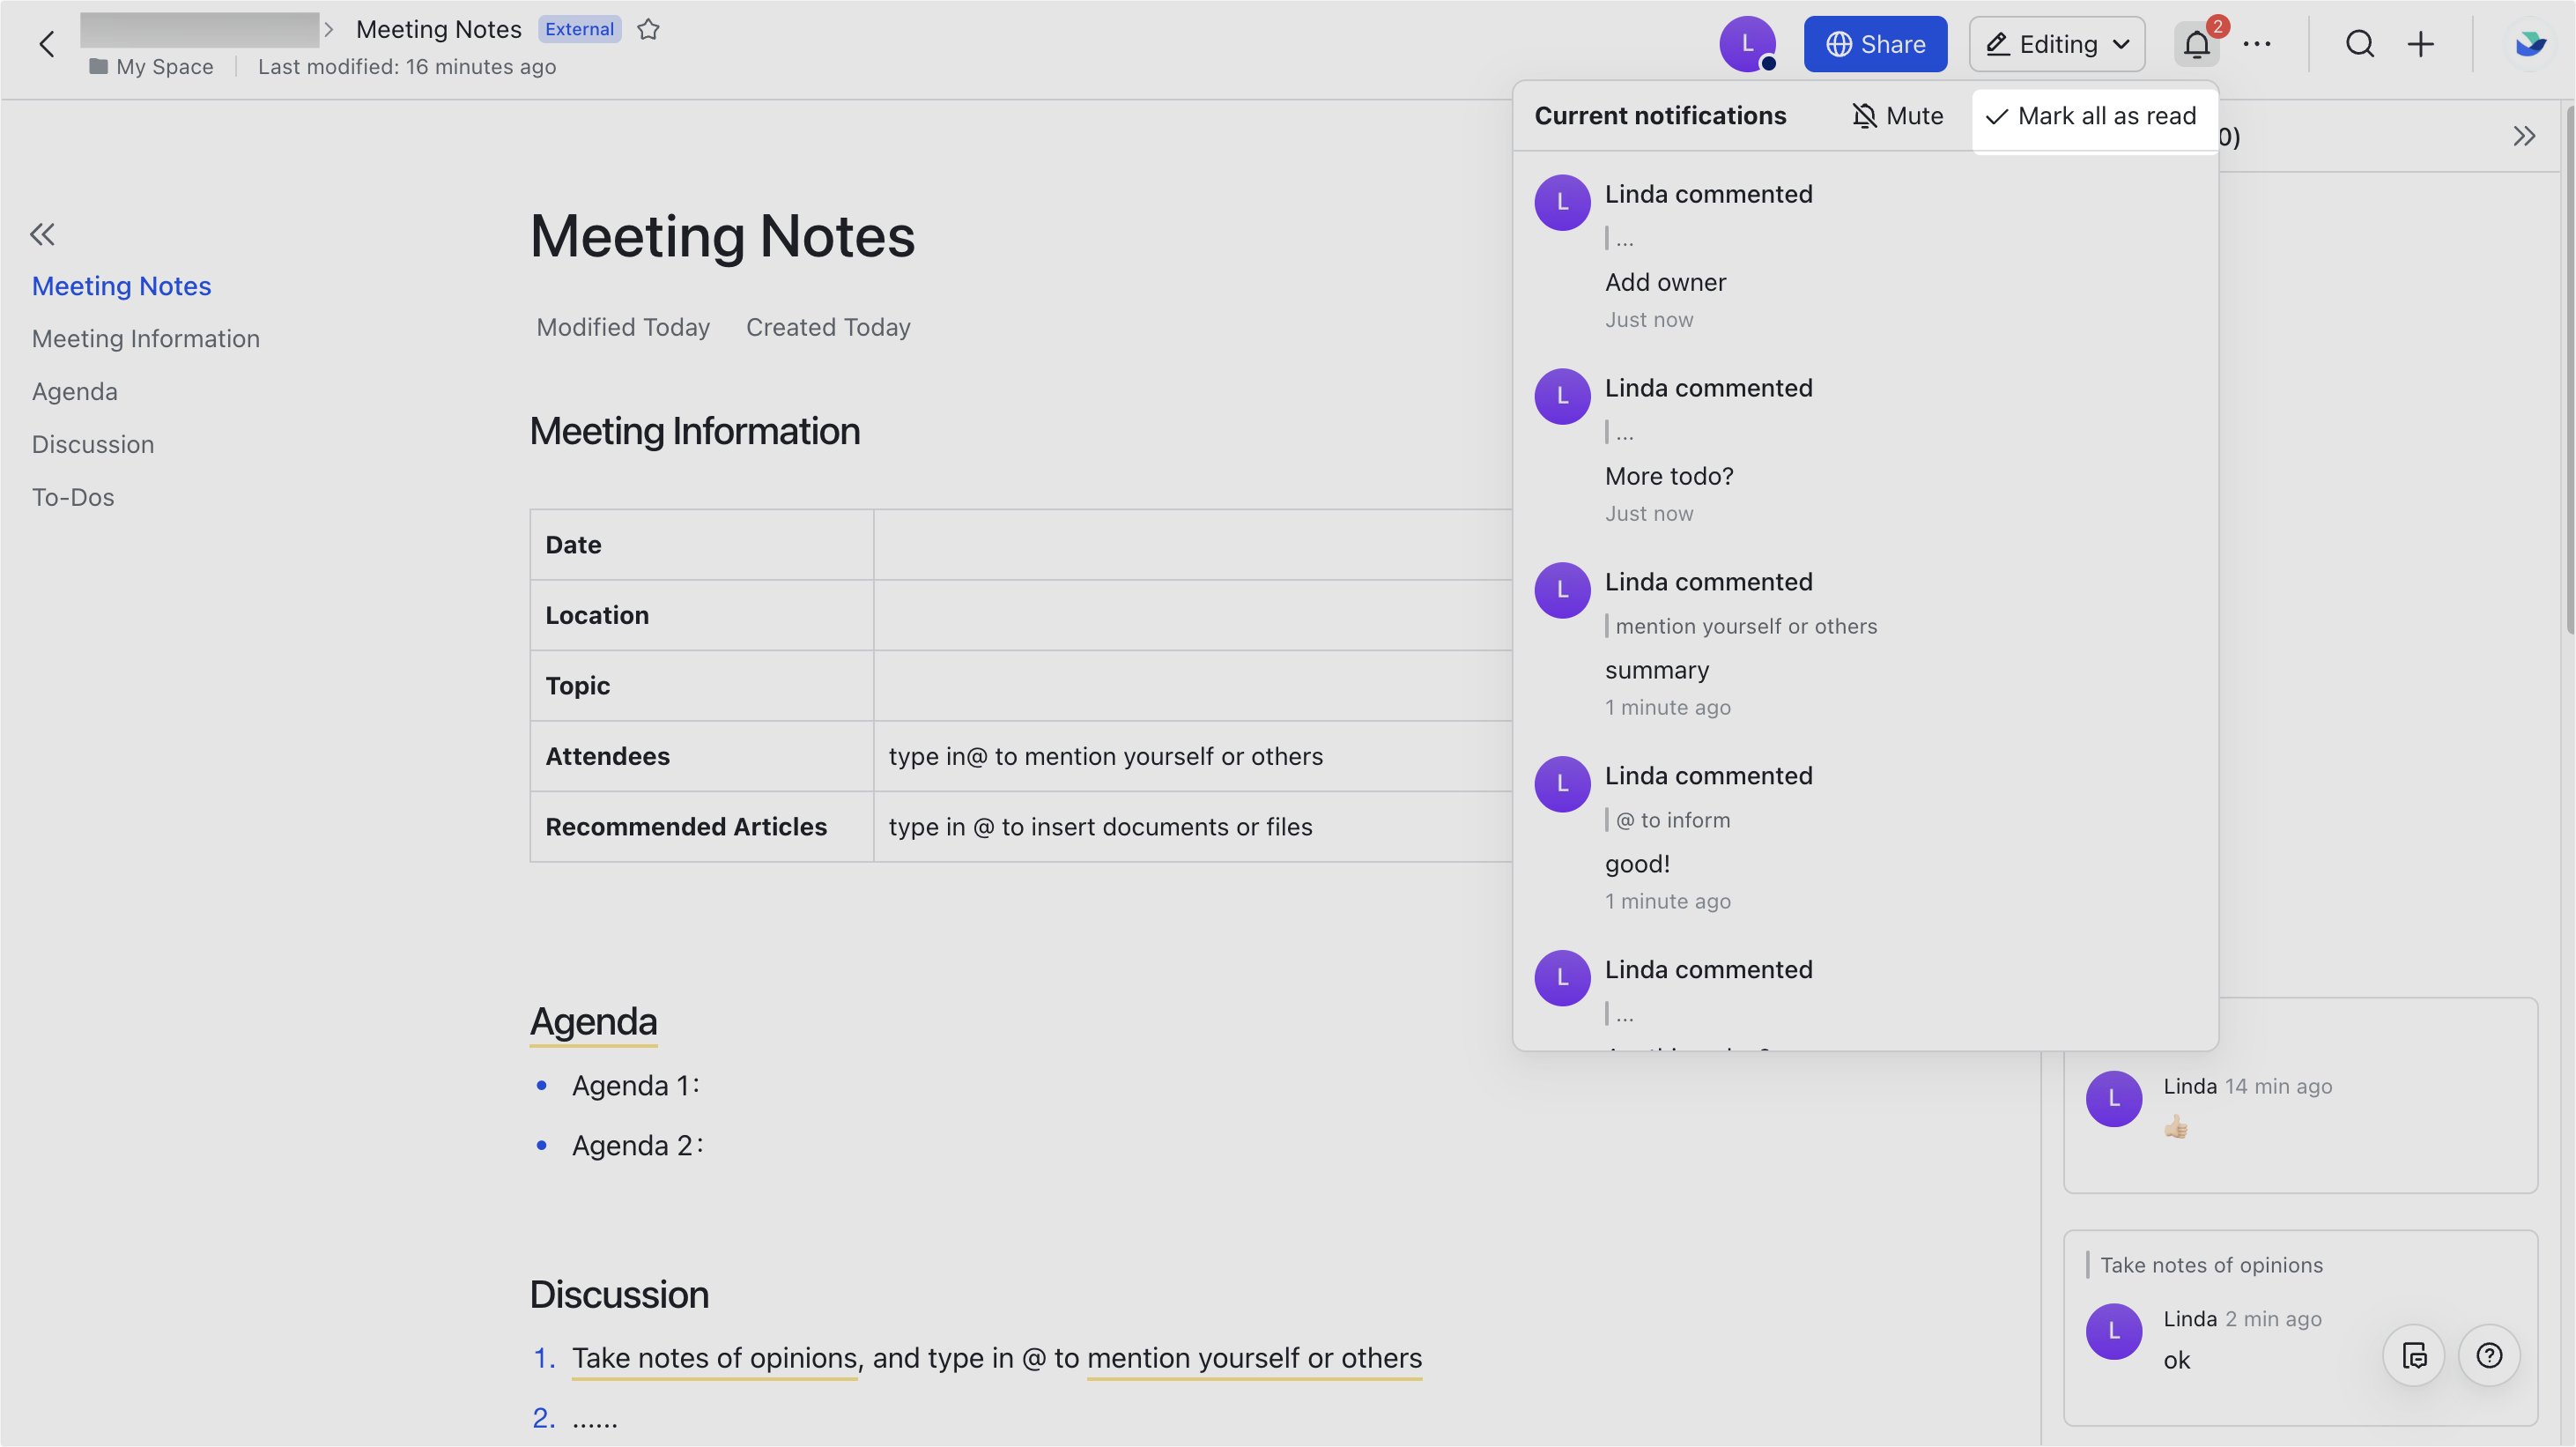Open the search in the top bar
The image size is (2576, 1447).
2360,44
